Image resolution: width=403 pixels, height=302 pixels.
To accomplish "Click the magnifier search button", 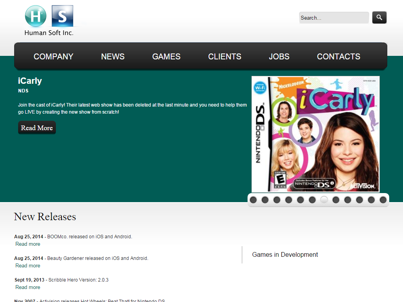I will tap(379, 17).
